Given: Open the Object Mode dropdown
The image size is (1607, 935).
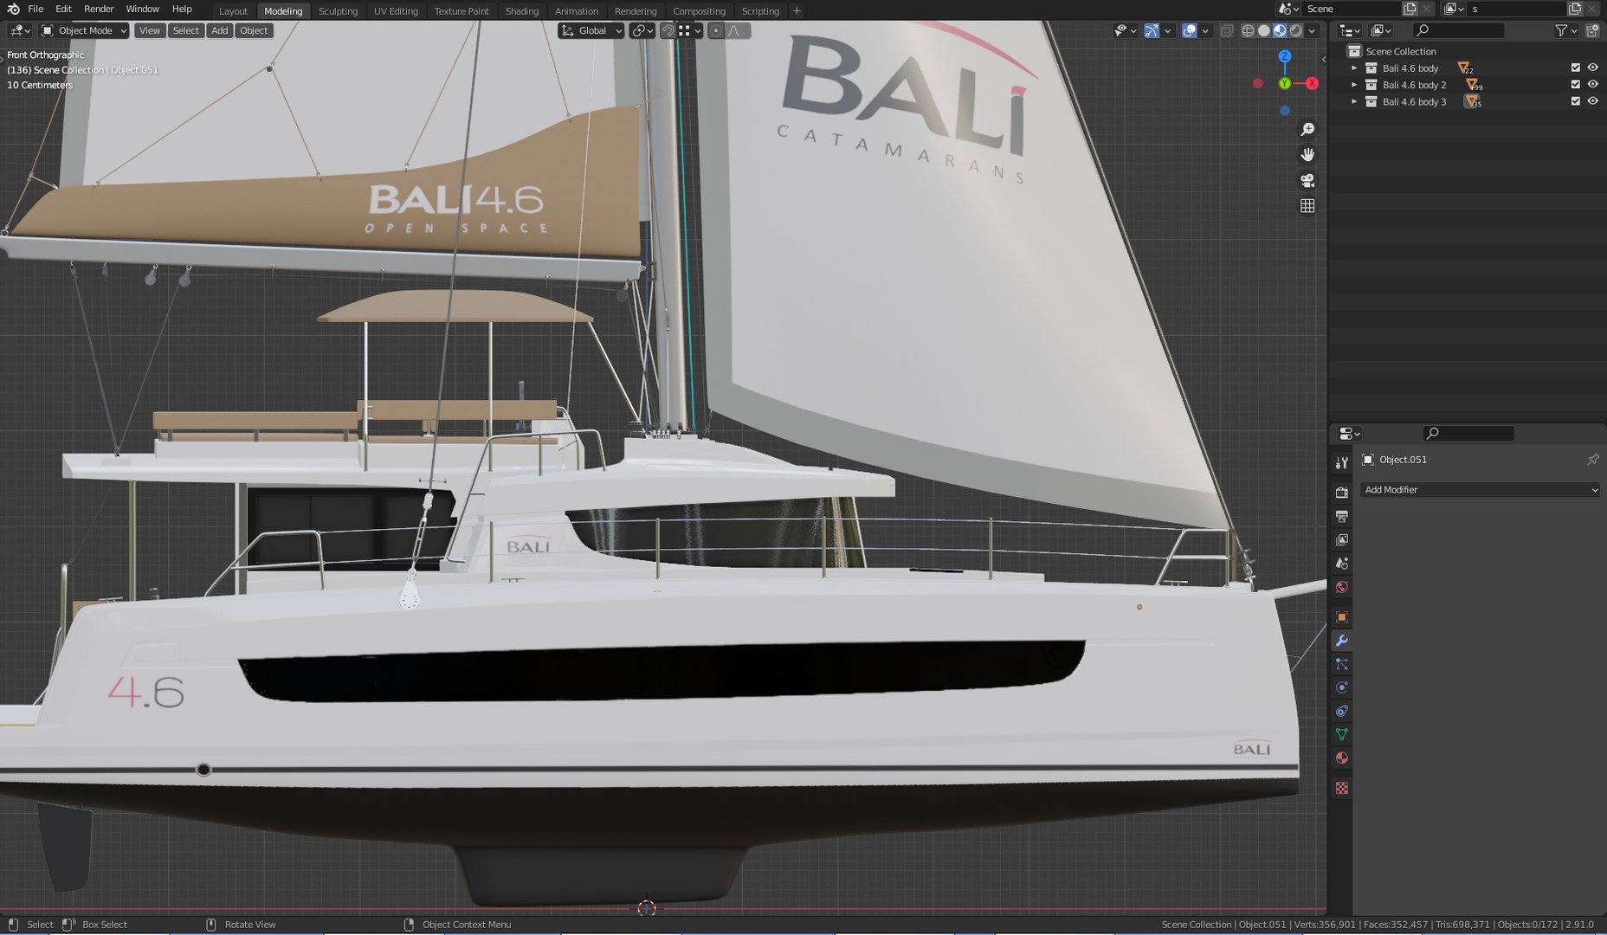Looking at the screenshot, I should 84,30.
